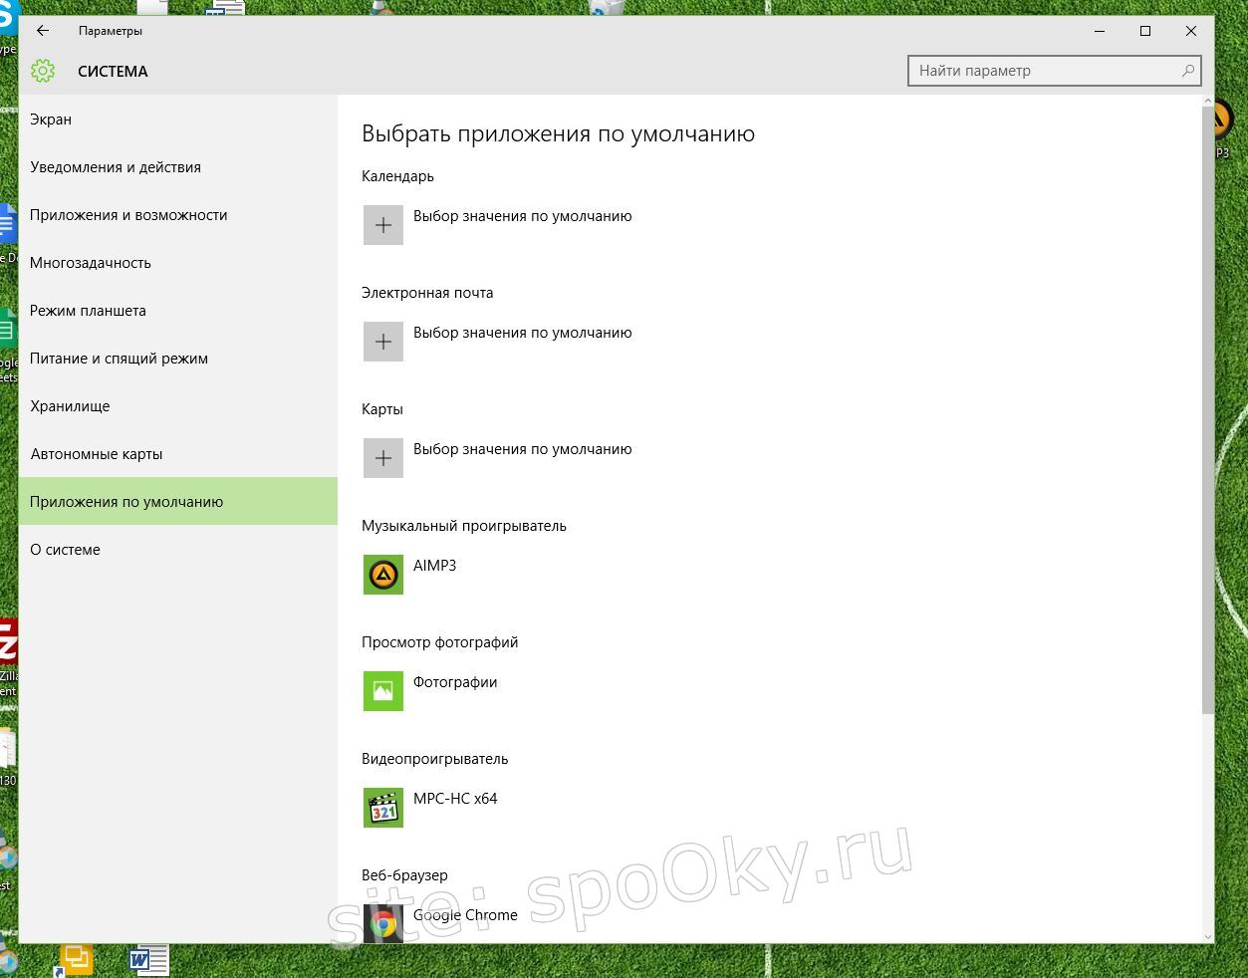Select Многозадачность in sidebar
This screenshot has width=1248, height=978.
coord(178,263)
